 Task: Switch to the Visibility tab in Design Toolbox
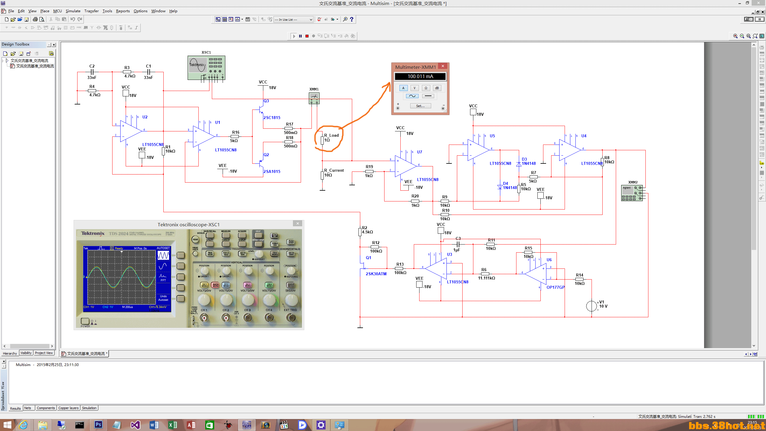tap(26, 353)
